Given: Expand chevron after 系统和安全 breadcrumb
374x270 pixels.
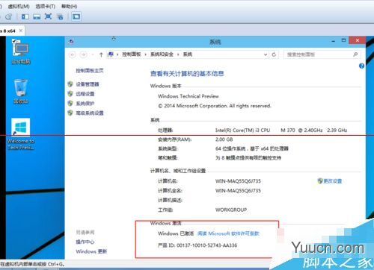Looking at the screenshot, I should (178, 54).
